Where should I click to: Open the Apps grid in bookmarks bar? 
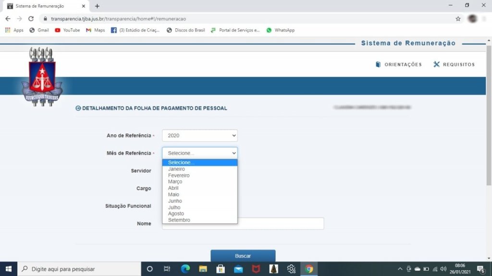coord(14,30)
